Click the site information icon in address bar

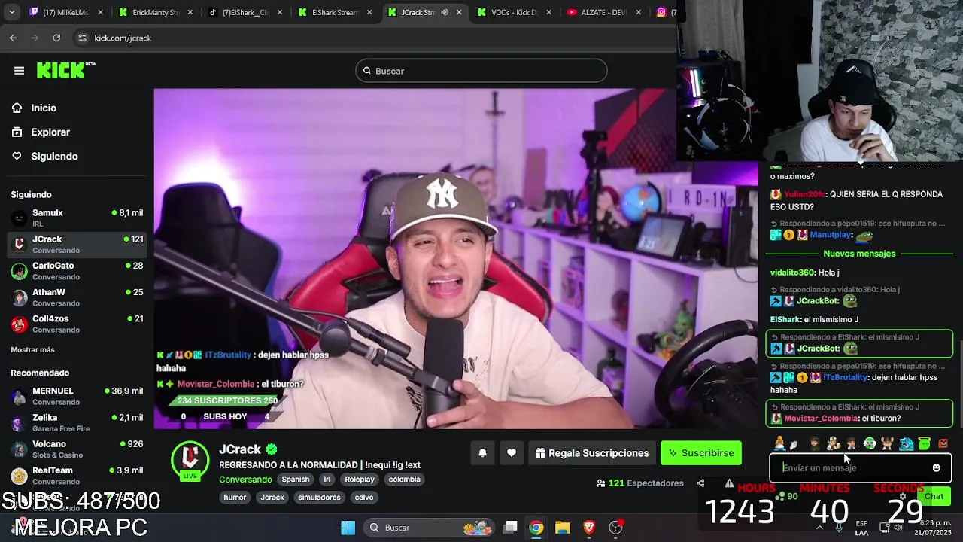82,38
